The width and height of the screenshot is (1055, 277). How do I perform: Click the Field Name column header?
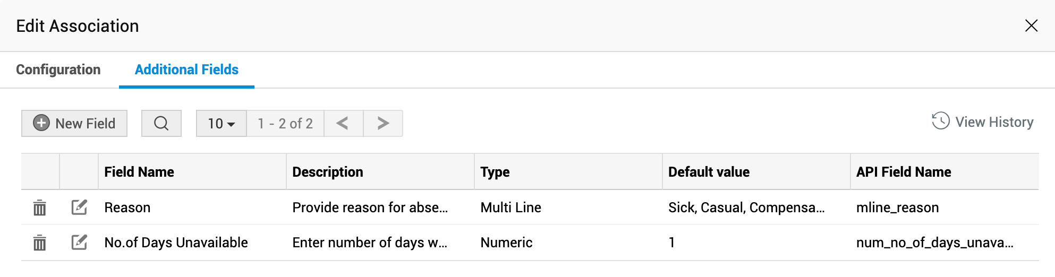[x=139, y=172]
